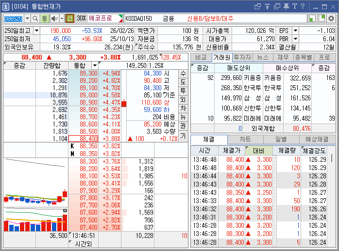Open the 프로 tab
Screen dimensions: 339x251
[x=324, y=57]
